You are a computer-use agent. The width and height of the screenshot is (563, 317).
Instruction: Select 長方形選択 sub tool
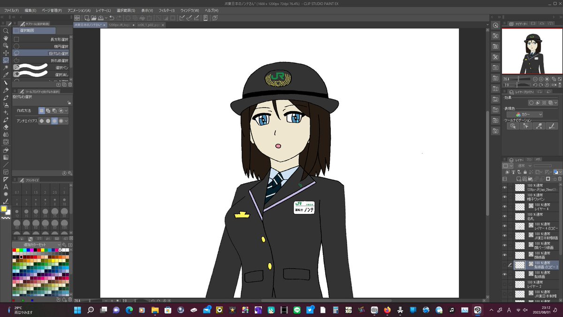(41, 39)
